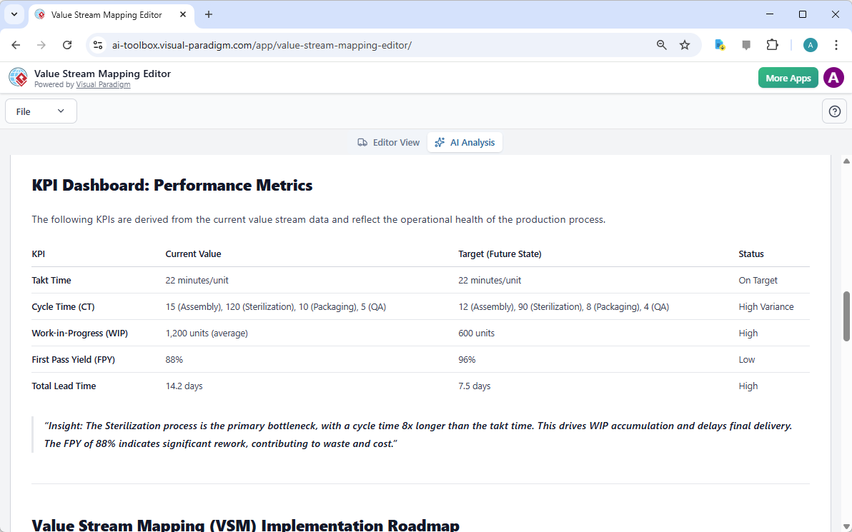852x532 pixels.
Task: Open Chrome three-dot menu
Action: click(836, 45)
